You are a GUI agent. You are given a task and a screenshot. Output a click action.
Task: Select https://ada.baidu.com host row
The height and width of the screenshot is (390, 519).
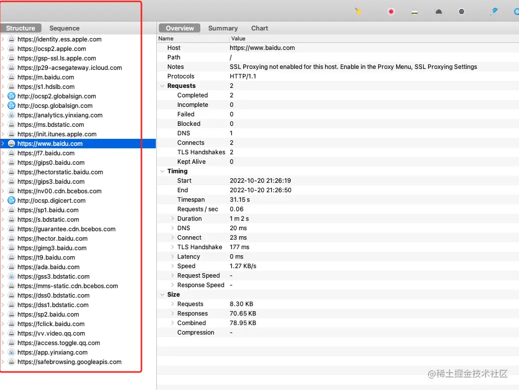tap(78, 267)
